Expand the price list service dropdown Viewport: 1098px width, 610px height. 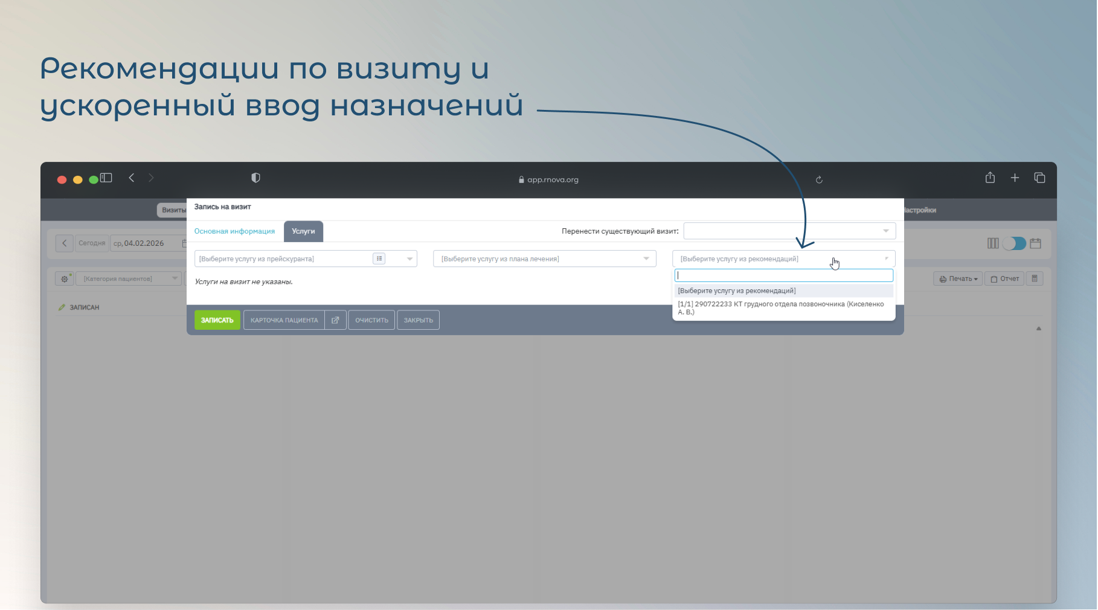(x=409, y=258)
